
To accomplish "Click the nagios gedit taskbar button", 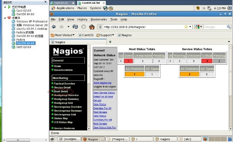I will [118, 139].
